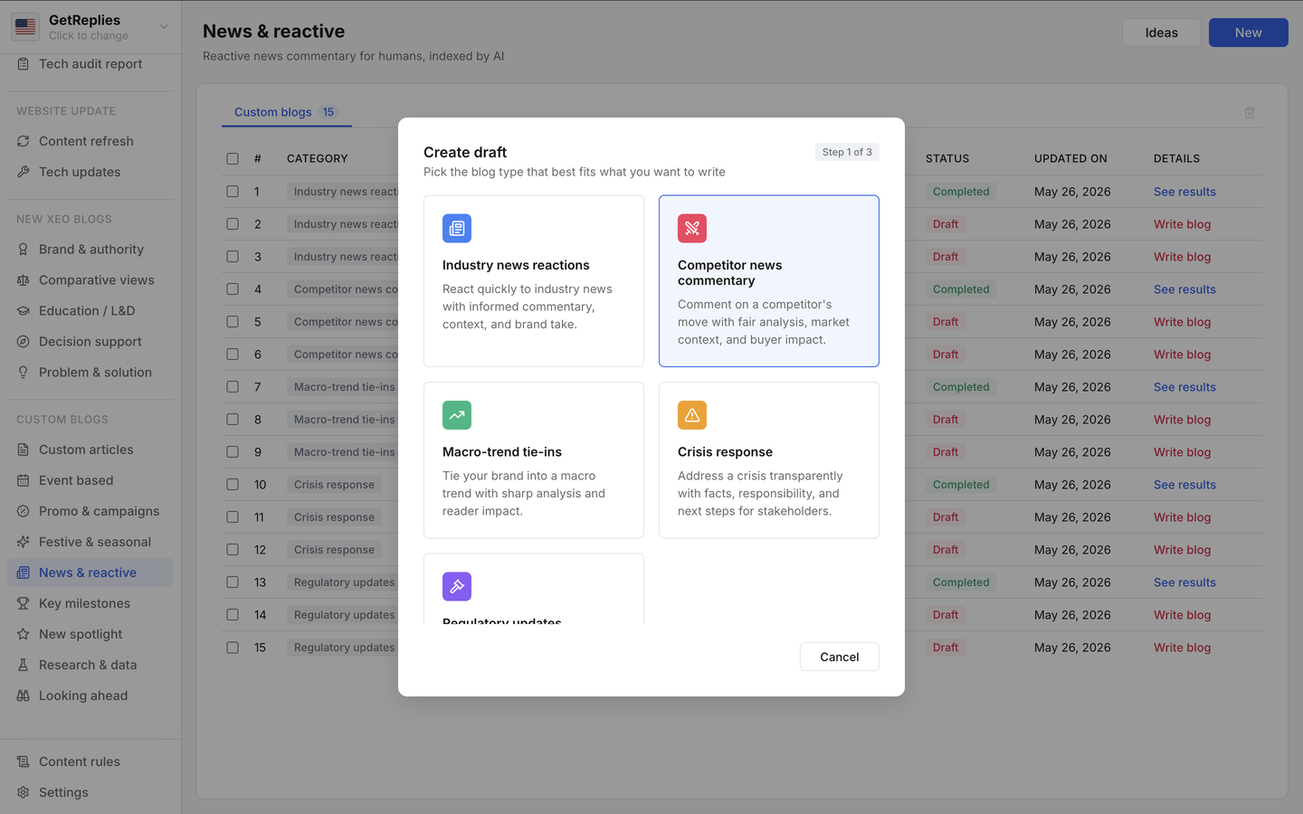Image resolution: width=1303 pixels, height=814 pixels.
Task: Check the checkbox for row 10
Action: click(x=233, y=485)
